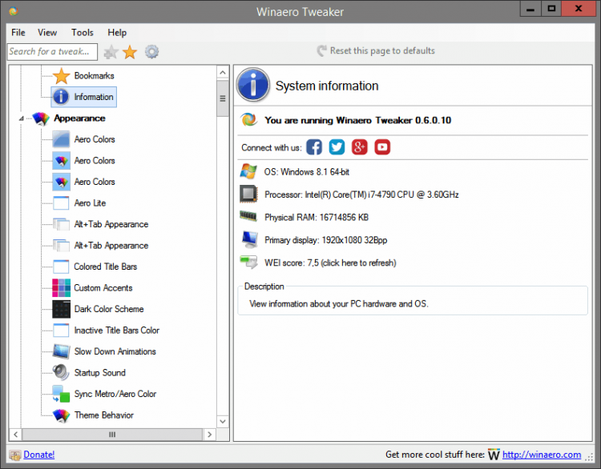Click the monitor icon for Primary display
The height and width of the screenshot is (469, 601).
249,239
